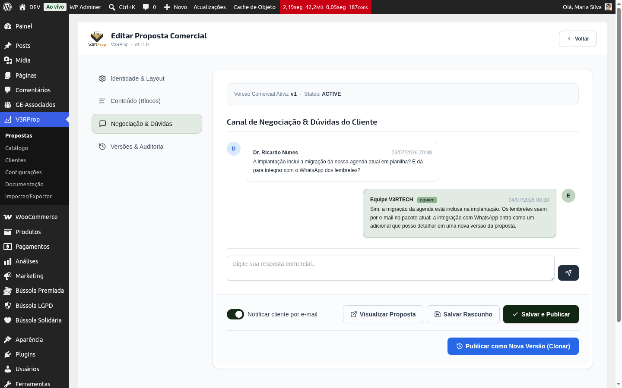Click the D avatar of Dr. Ricardo Nunes

point(234,149)
